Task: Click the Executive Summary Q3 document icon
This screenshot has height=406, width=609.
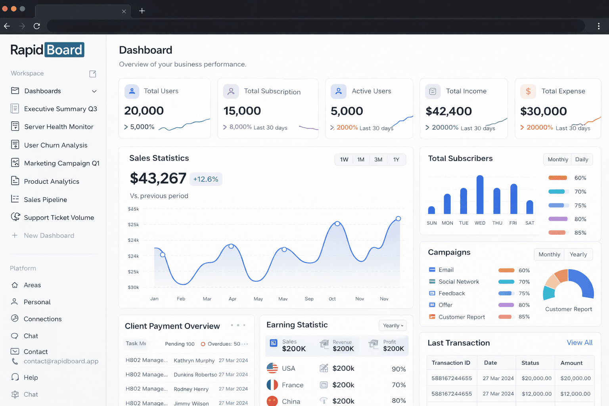Action: 15,109
